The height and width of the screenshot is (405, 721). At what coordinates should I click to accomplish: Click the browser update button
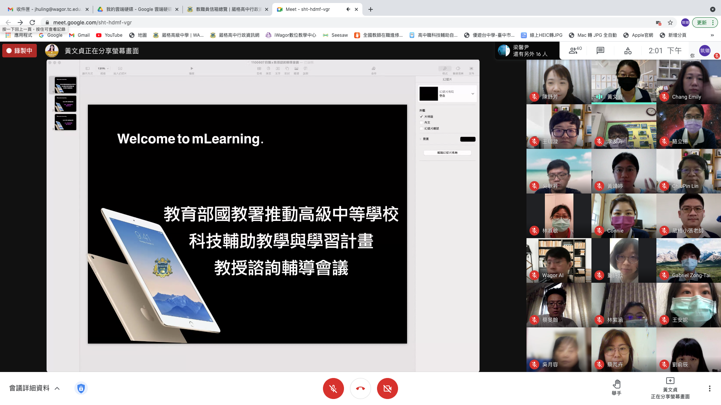pyautogui.click(x=701, y=22)
